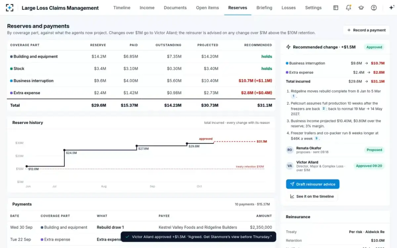397x248 pixels.
Task: Switch to the Income tab
Action: coord(147,8)
